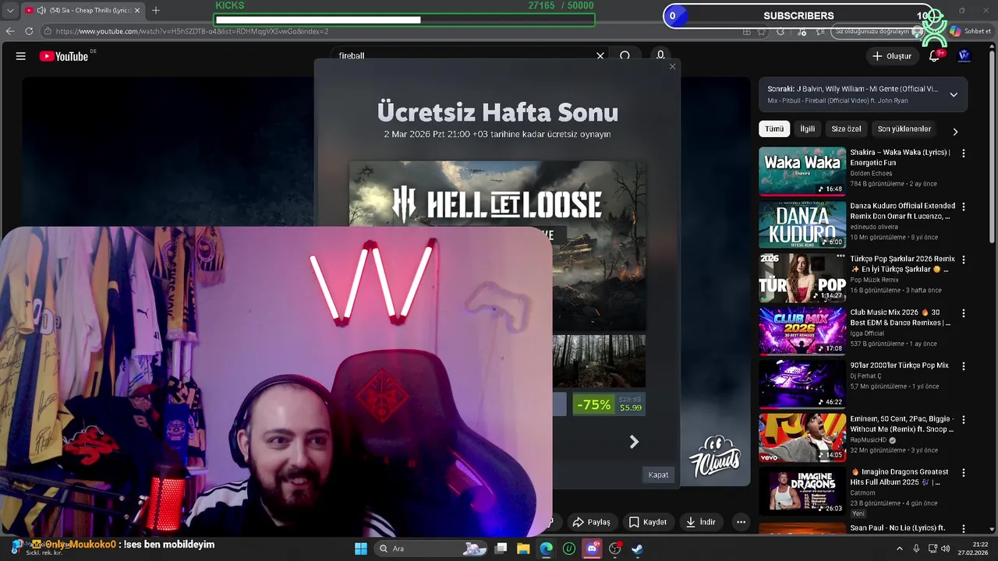Close the Steam free weekend popup with X
The image size is (998, 561).
click(x=673, y=66)
